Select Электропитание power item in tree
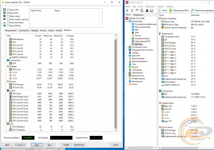Viewport: 214px width, 150px height. click(141, 38)
